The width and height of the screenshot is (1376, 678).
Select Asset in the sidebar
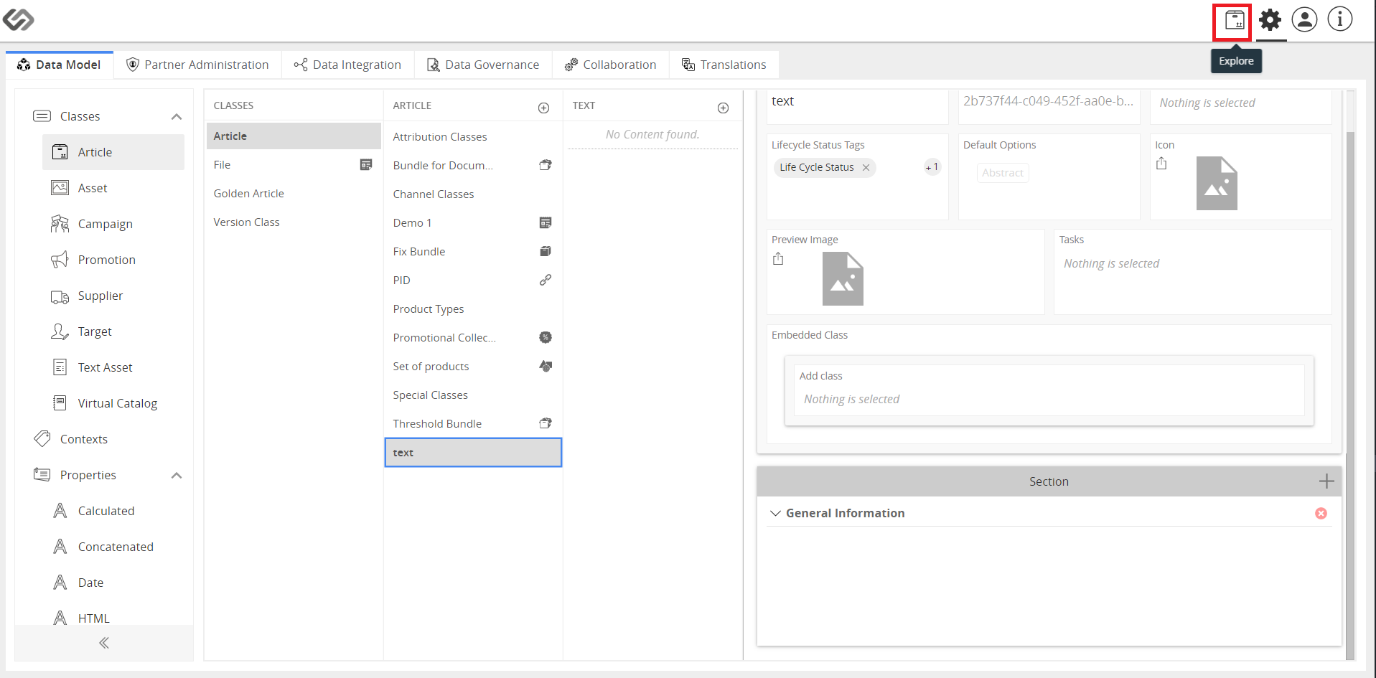click(x=113, y=188)
